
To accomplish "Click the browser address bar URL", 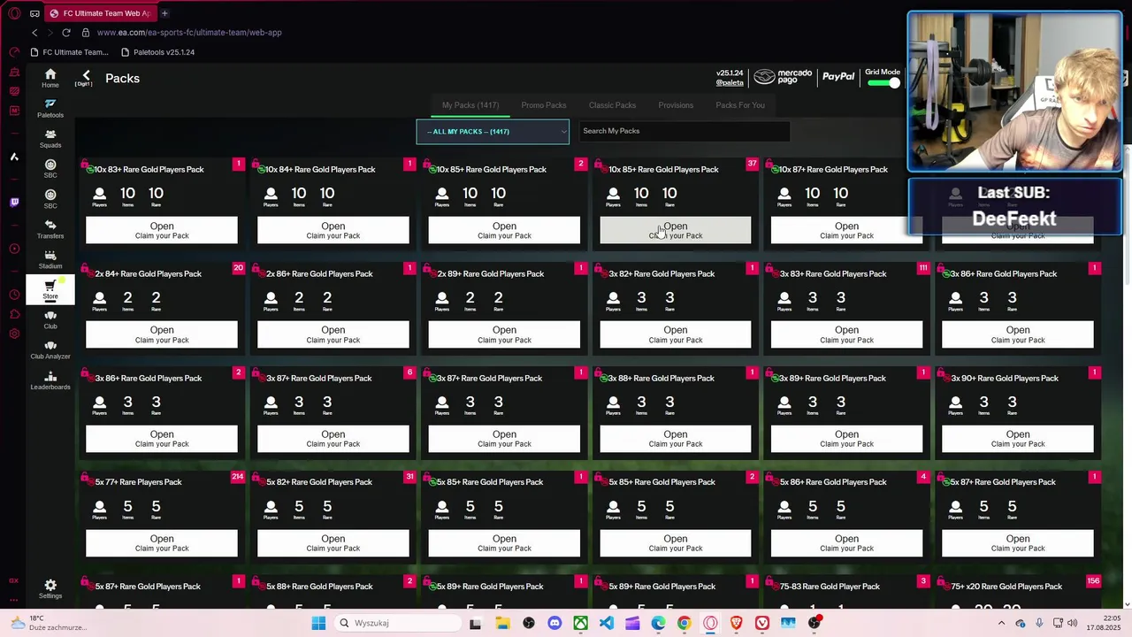I will (x=189, y=33).
